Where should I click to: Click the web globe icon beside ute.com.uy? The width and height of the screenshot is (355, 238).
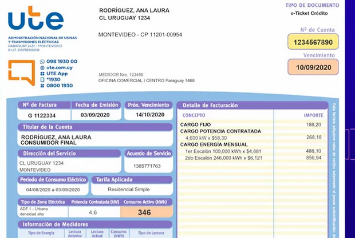42,67
